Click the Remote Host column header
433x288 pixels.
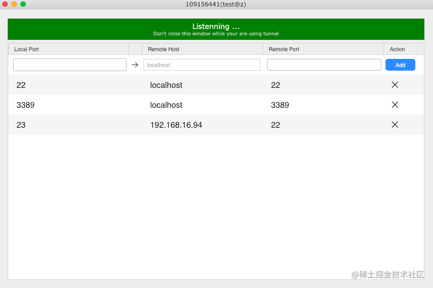point(202,49)
